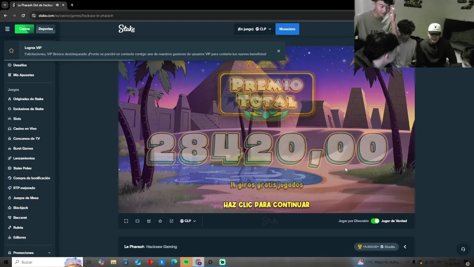This screenshot has width=474, height=267.
Task: Open Windows Start menu
Action: 6,262
